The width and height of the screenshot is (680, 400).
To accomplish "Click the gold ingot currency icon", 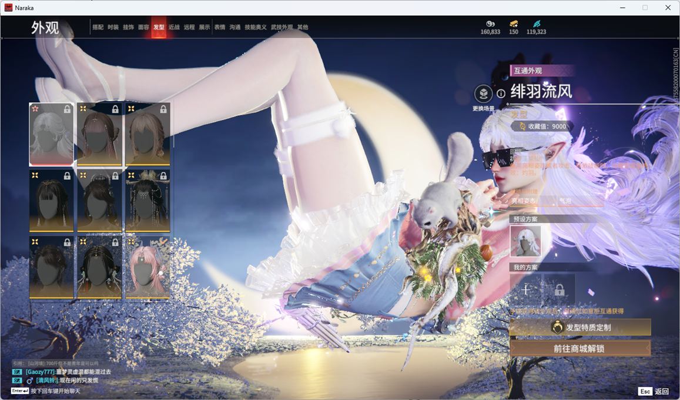I will click(514, 24).
